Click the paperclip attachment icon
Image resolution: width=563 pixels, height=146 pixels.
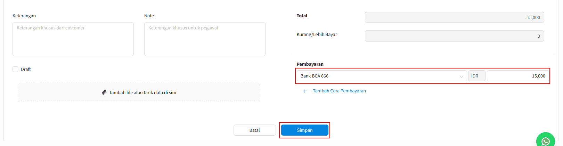(104, 92)
